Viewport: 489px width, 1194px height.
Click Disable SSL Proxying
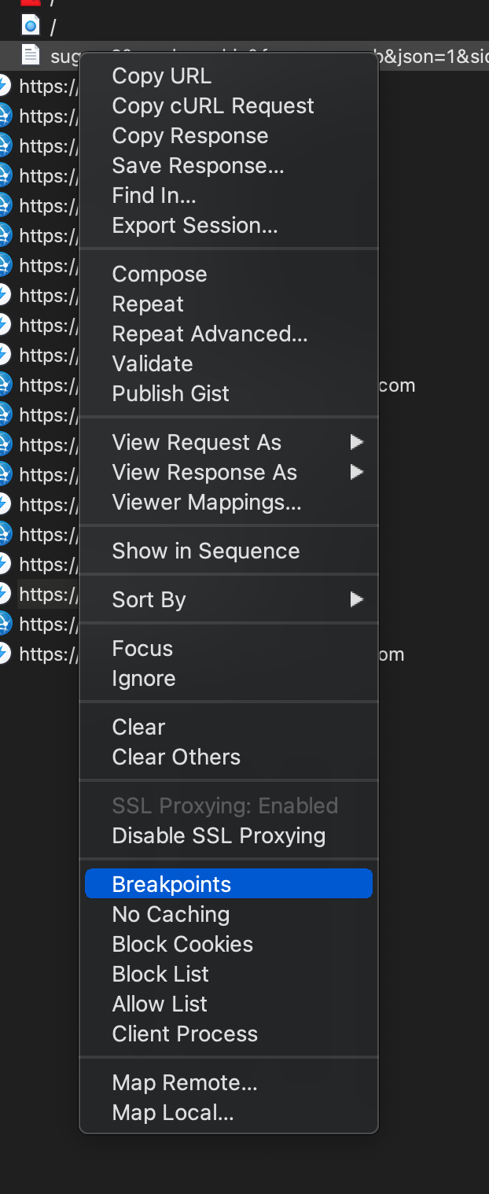[219, 836]
